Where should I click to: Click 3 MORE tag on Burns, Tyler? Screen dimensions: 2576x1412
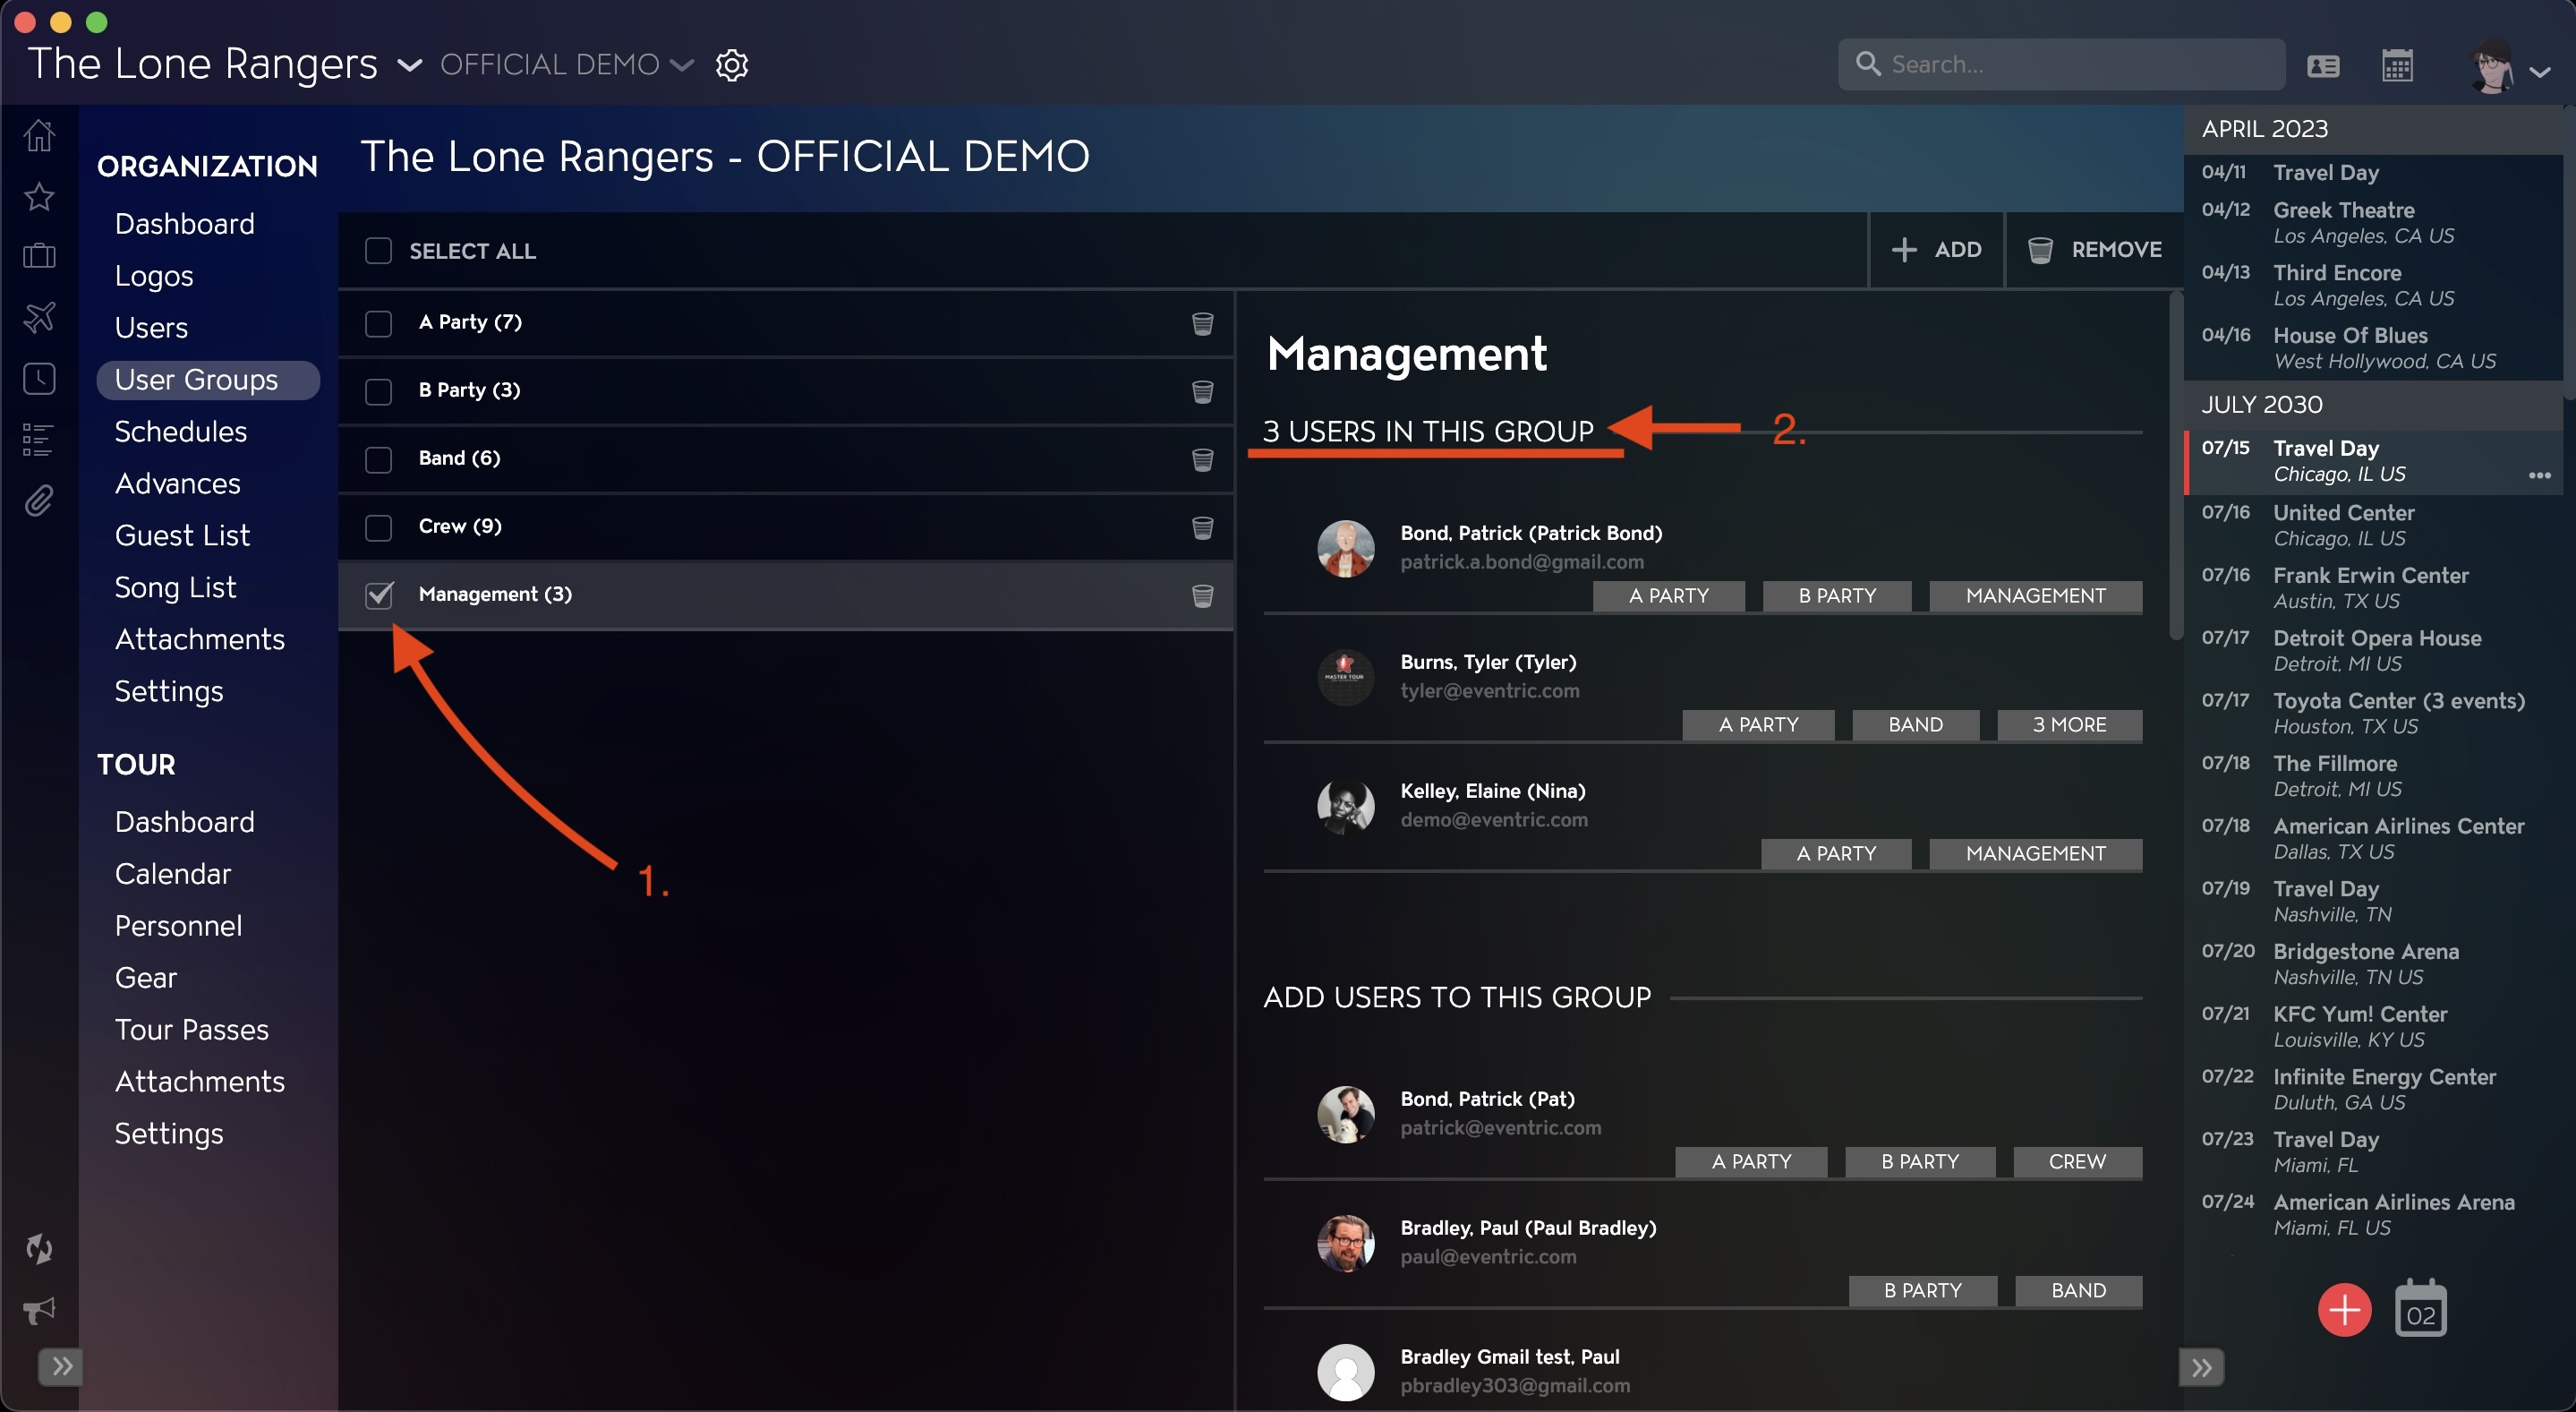(2069, 725)
